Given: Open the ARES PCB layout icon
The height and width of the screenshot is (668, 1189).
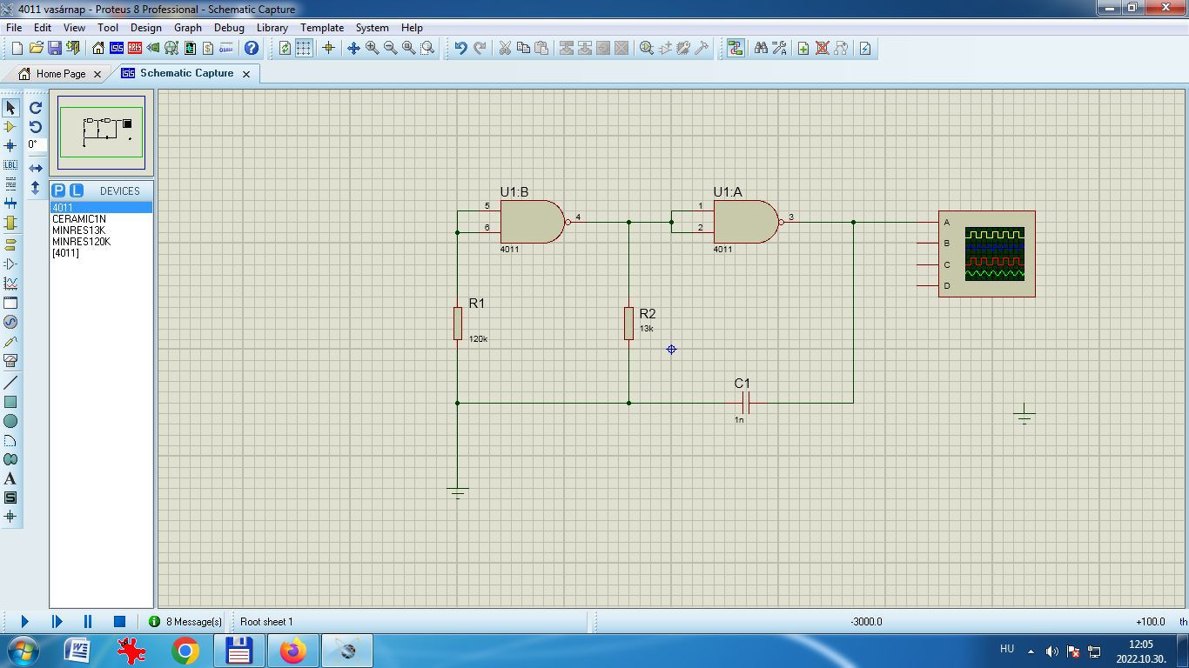Looking at the screenshot, I should coord(135,49).
